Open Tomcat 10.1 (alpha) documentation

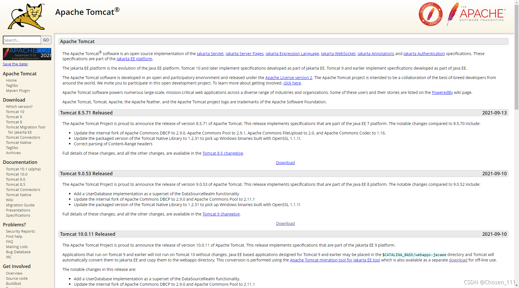(x=23, y=169)
